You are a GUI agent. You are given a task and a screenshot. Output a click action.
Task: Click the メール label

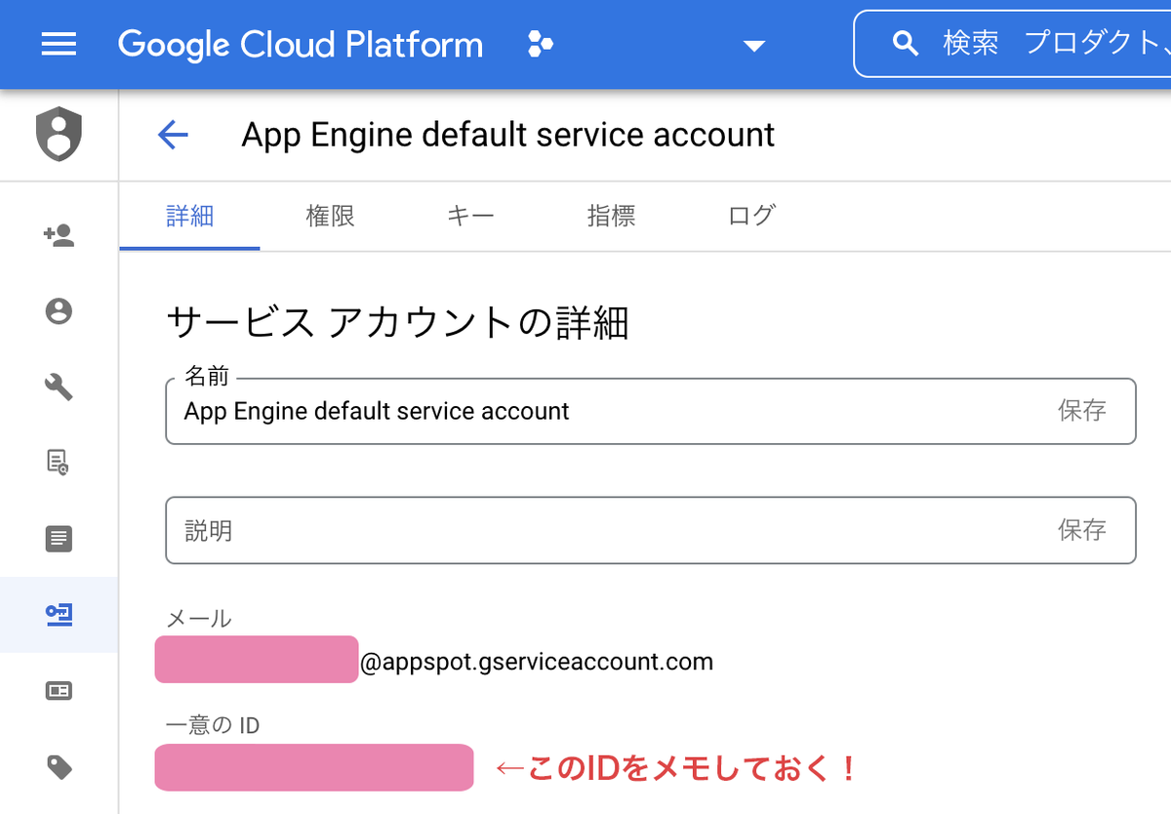pos(199,618)
